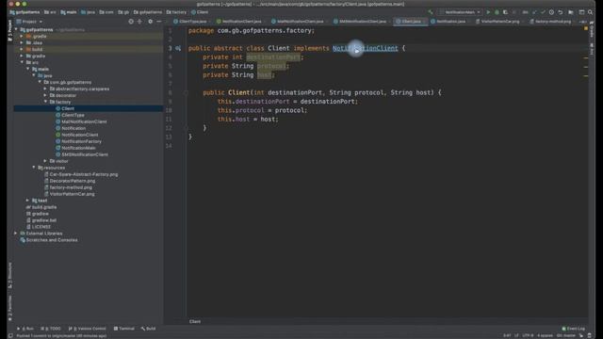Expand the abstractfactory.carspares package

(46, 89)
